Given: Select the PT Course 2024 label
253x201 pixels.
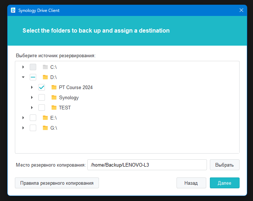Looking at the screenshot, I should click(x=76, y=87).
